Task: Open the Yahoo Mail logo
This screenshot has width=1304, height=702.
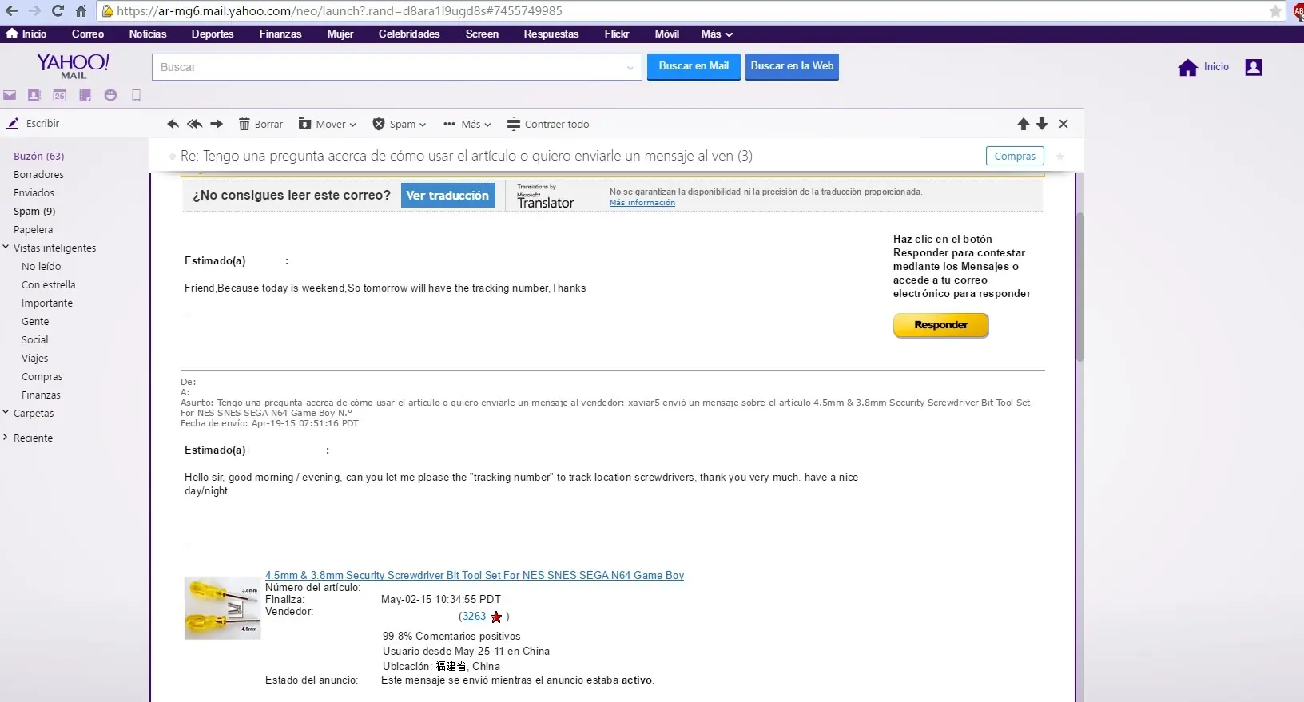Action: click(x=74, y=65)
